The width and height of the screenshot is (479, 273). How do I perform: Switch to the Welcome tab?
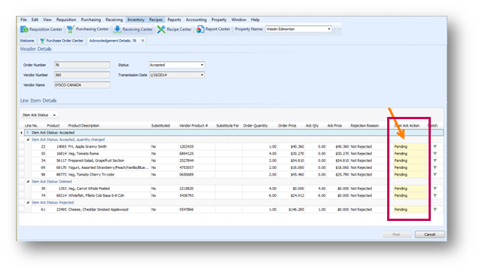(27, 41)
